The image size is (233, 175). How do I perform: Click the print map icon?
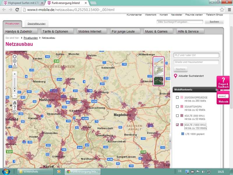tap(15, 103)
